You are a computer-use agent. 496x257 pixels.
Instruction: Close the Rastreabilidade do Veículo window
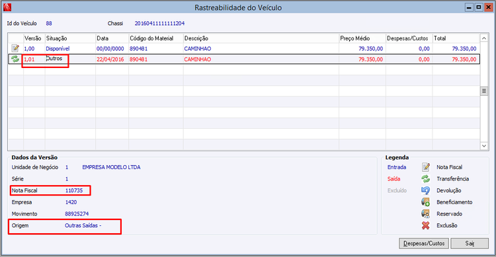pos(489,7)
